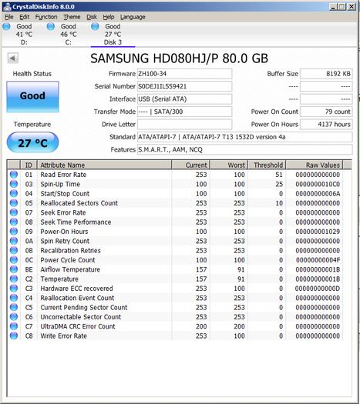360x404 pixels.
Task: Click the status orb for UltraDMA CRC Error Count
Action: point(14,326)
